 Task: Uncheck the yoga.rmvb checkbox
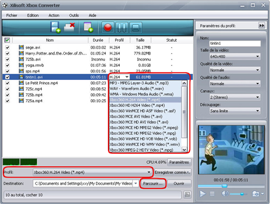pos(8,65)
